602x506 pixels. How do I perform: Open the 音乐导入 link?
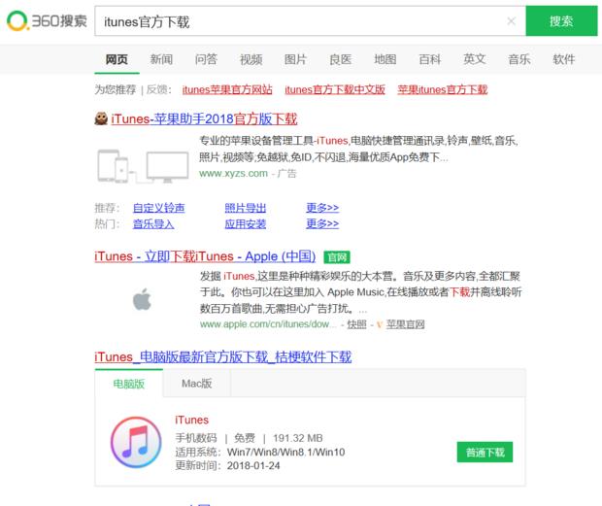click(153, 223)
